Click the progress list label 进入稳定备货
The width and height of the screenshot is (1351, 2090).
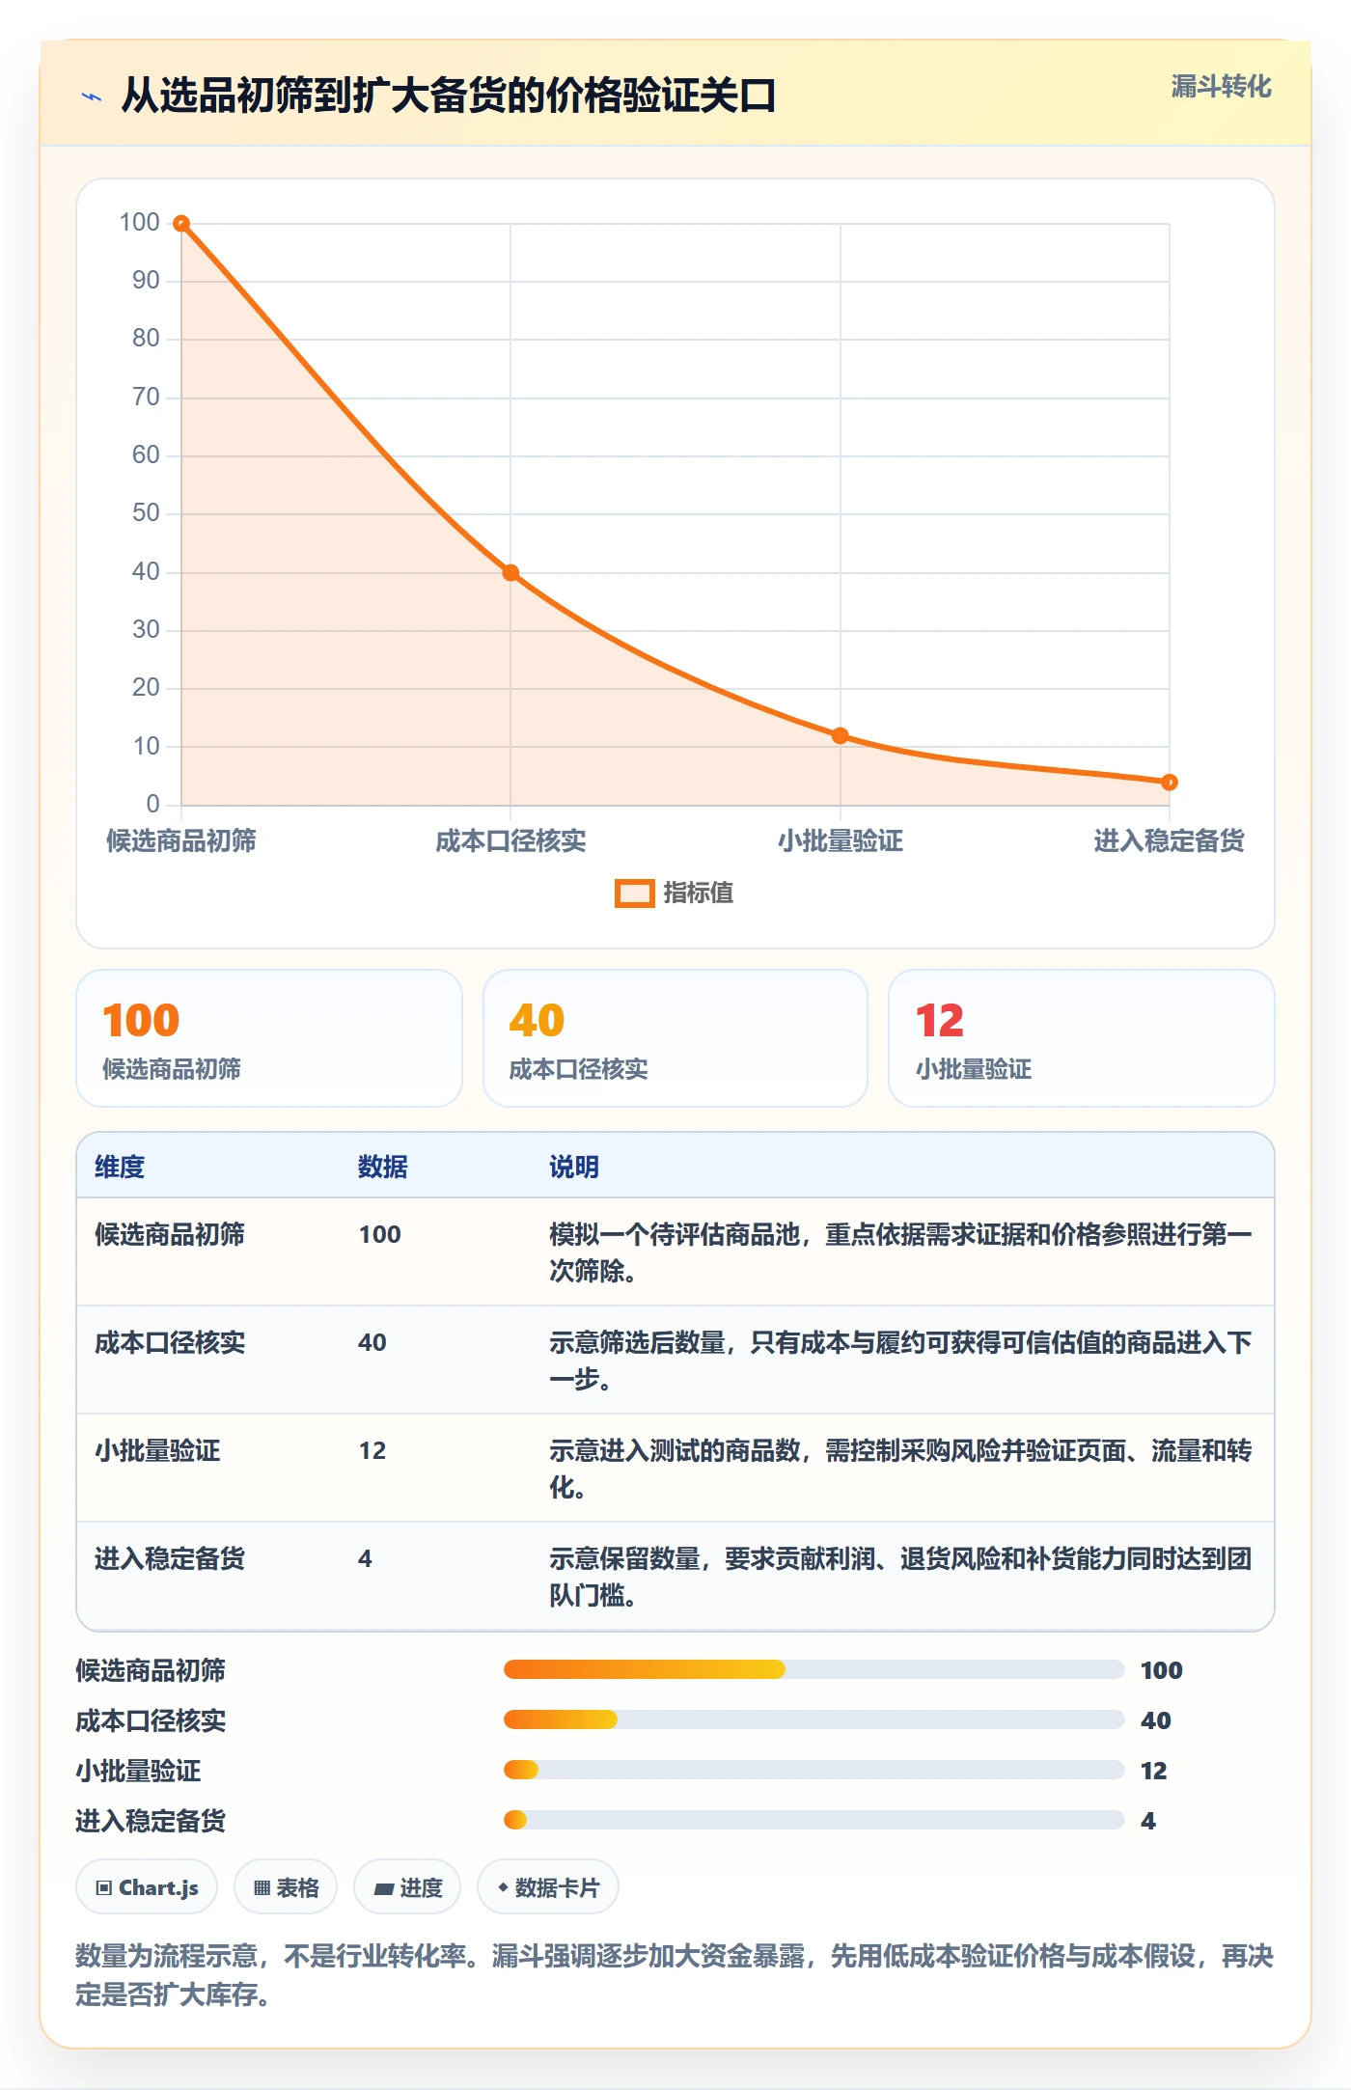pos(151,1822)
